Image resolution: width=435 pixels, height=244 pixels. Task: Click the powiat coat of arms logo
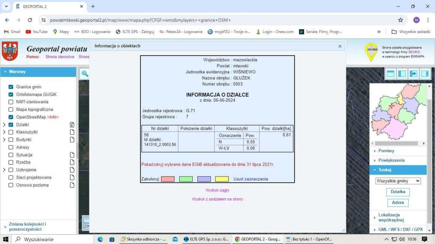pos(10,52)
